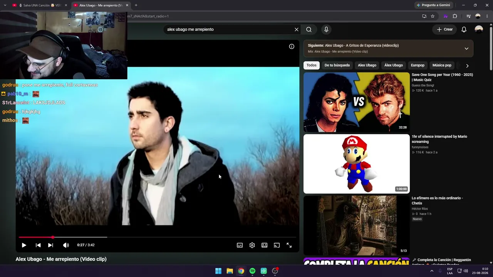Open the Lo efímero video thumbnail
The image size is (493, 277).
pyautogui.click(x=357, y=225)
